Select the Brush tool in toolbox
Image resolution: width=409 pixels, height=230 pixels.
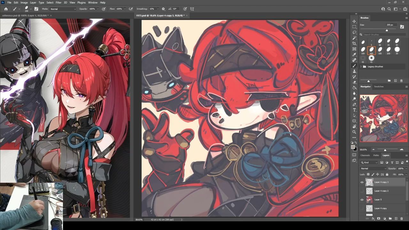[354, 66]
